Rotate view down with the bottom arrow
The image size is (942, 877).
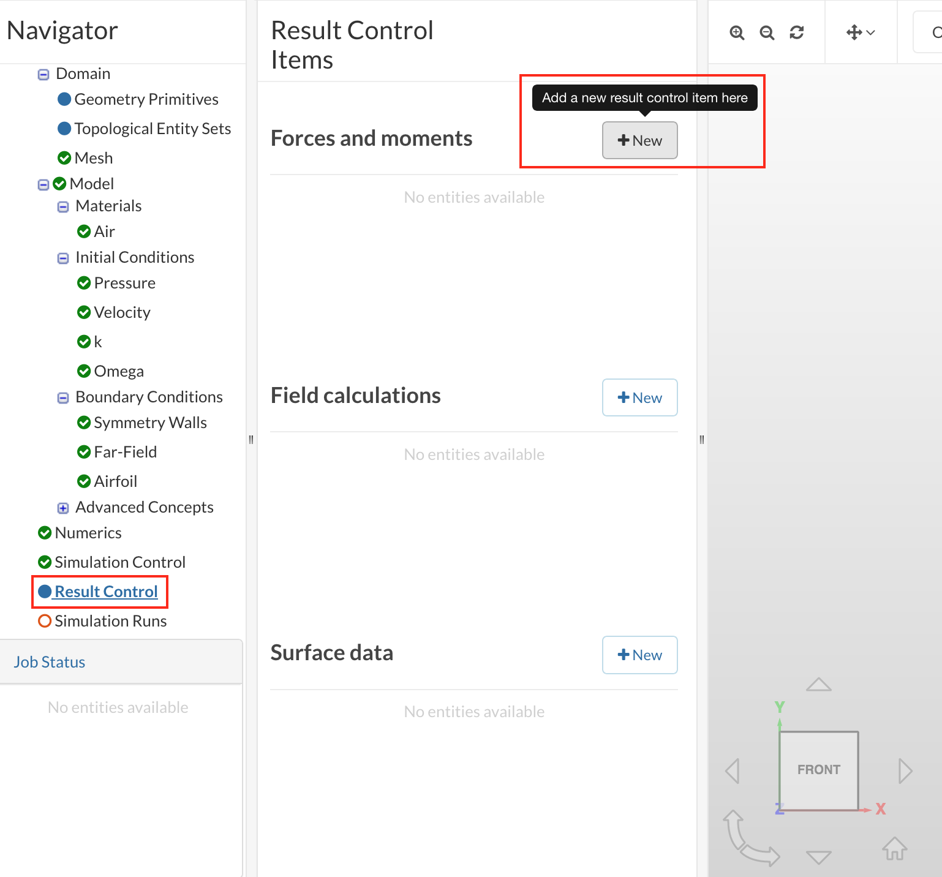click(x=819, y=857)
